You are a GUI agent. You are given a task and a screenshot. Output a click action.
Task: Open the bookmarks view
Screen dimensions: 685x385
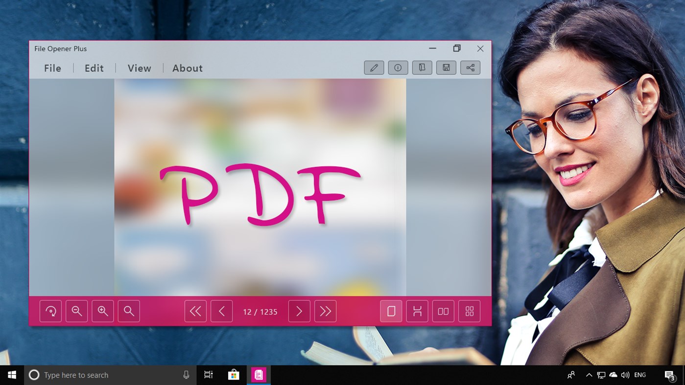(x=422, y=68)
